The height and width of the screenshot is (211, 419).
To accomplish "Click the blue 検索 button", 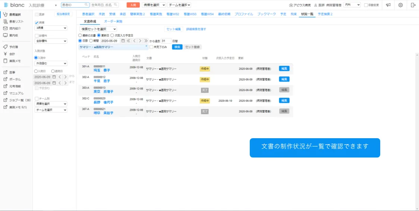I will coord(177,47).
